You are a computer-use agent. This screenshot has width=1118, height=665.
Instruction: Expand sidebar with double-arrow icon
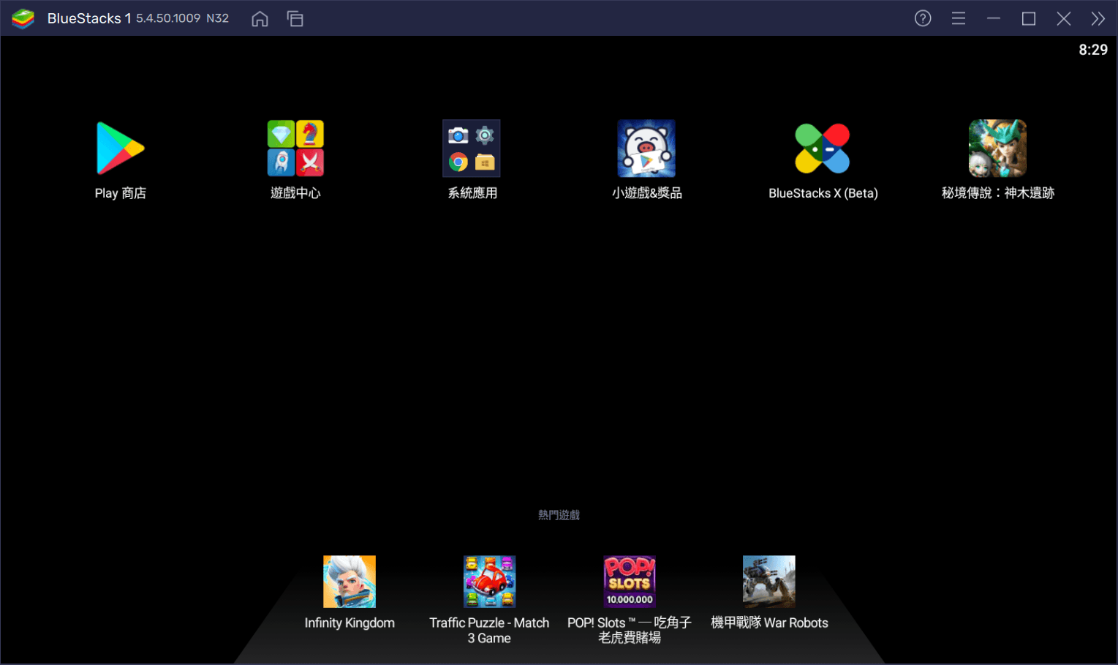point(1098,18)
